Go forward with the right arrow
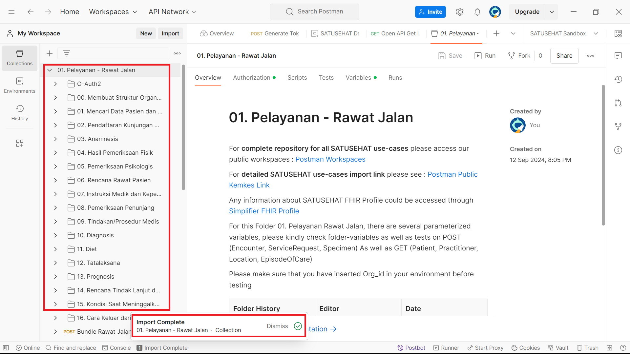 [x=48, y=12]
